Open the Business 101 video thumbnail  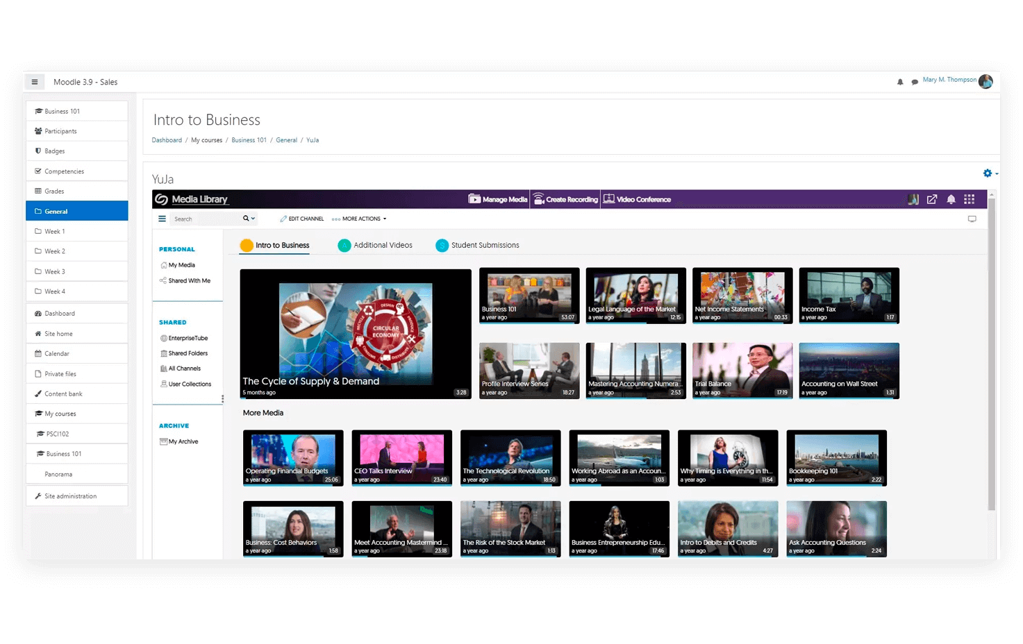click(x=529, y=296)
